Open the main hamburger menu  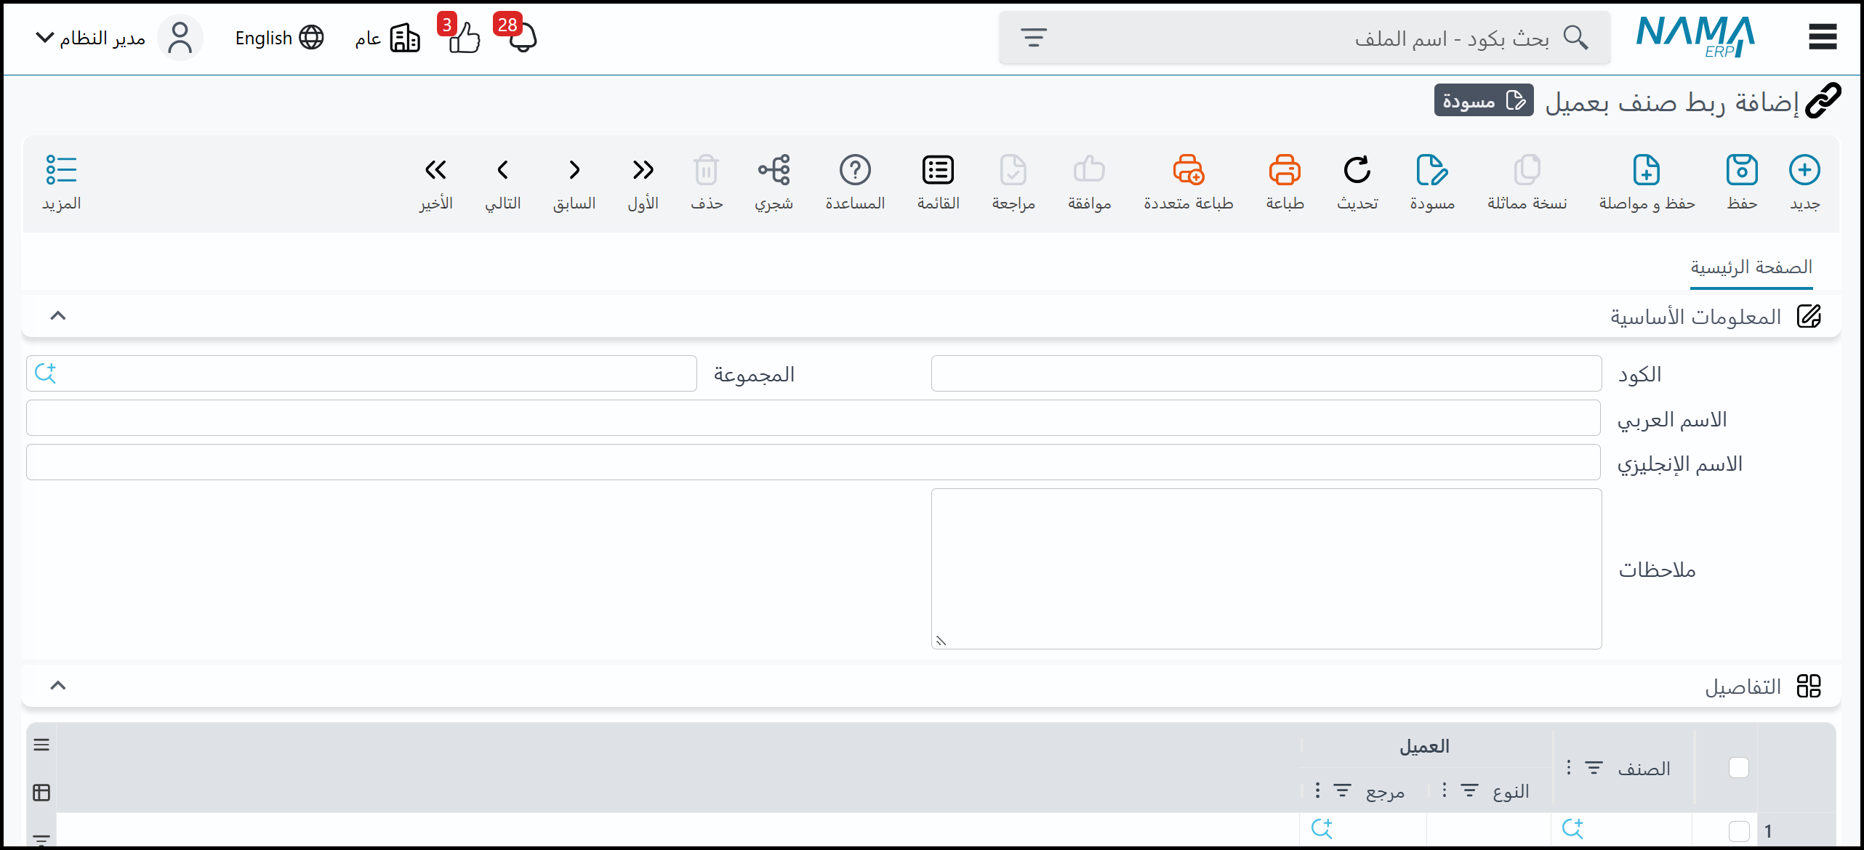tap(1823, 37)
